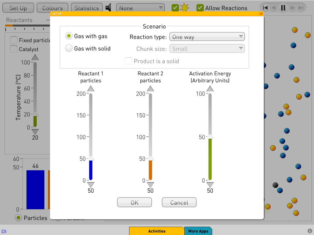This screenshot has width=314, height=235.
Task: Step forward one frame
Action: tap(292, 8)
